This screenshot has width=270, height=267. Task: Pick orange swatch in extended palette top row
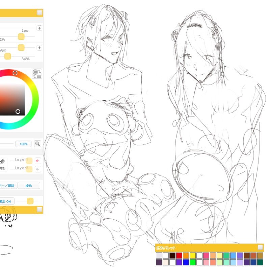tap(186, 256)
